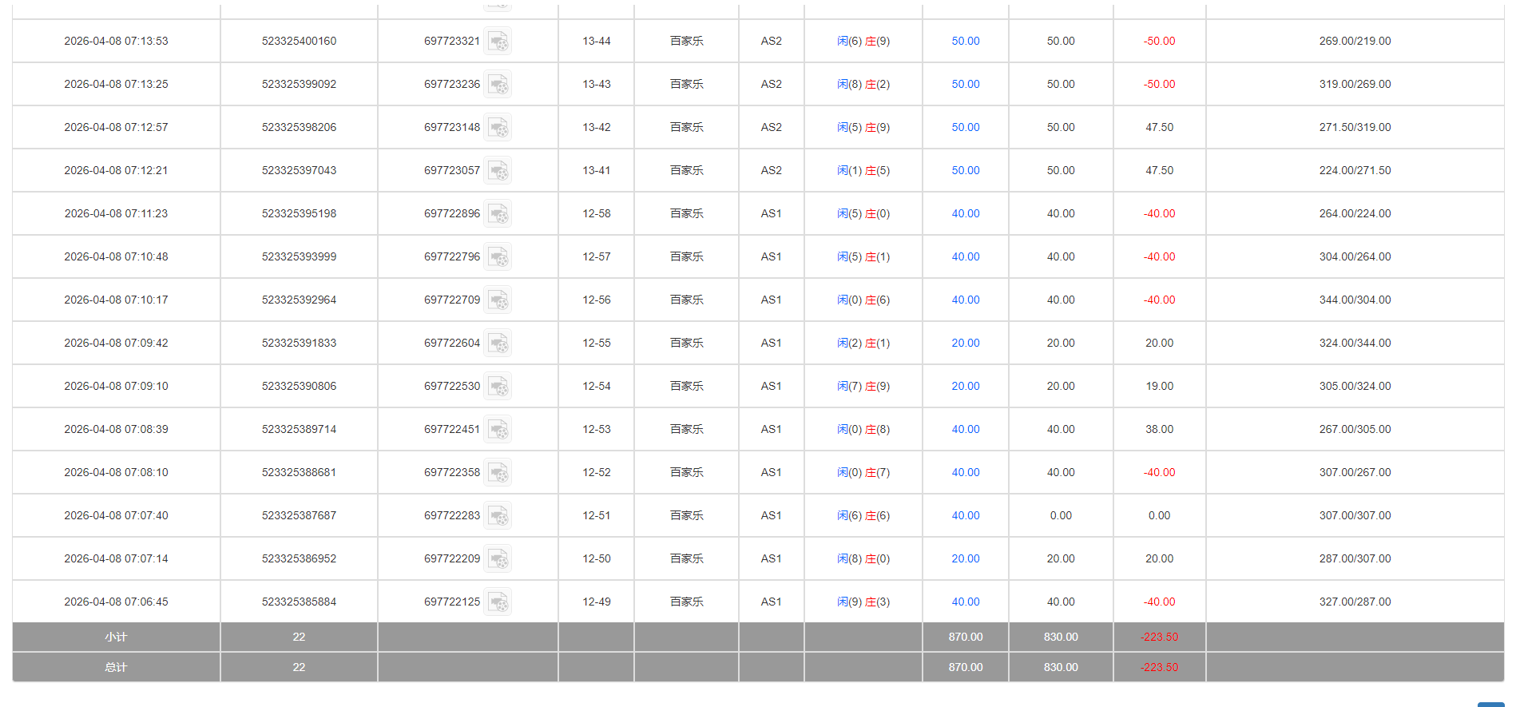Play the replay icon beside 697723057

498,171
